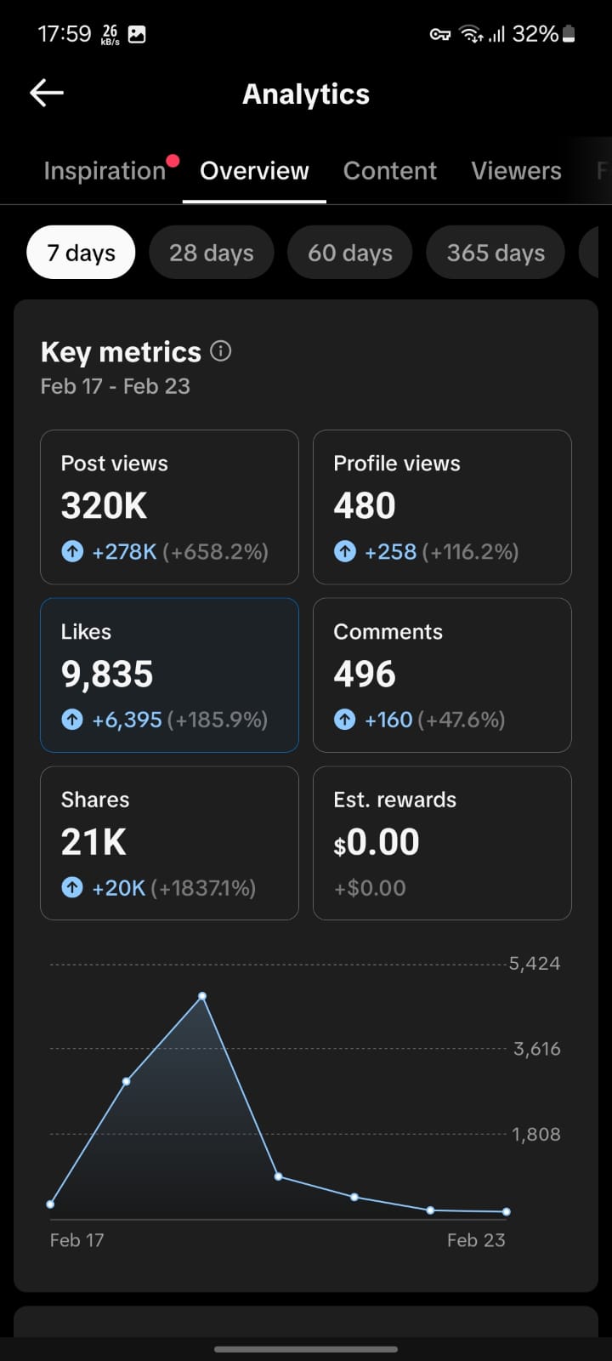Viewport: 612px width, 1361px height.
Task: Select the Shares metric card
Action: click(x=169, y=843)
